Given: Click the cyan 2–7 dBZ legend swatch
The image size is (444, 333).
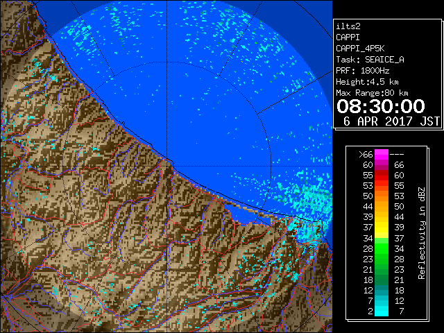Looking at the screenshot, I should [x=382, y=311].
